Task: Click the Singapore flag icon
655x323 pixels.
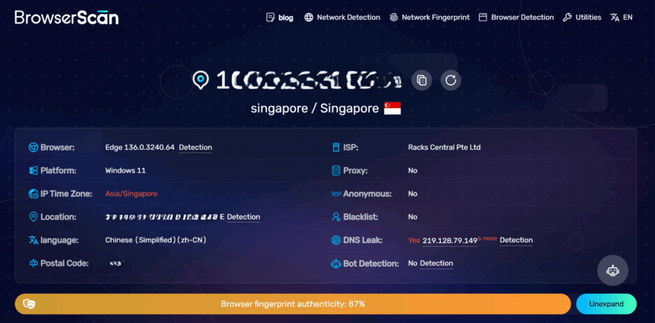Action: pyautogui.click(x=392, y=108)
